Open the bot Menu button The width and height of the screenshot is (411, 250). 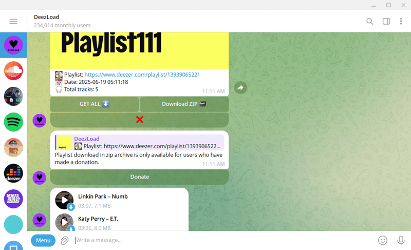coord(43,240)
